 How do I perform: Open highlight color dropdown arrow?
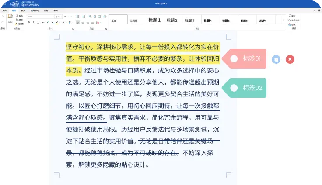[60, 23]
